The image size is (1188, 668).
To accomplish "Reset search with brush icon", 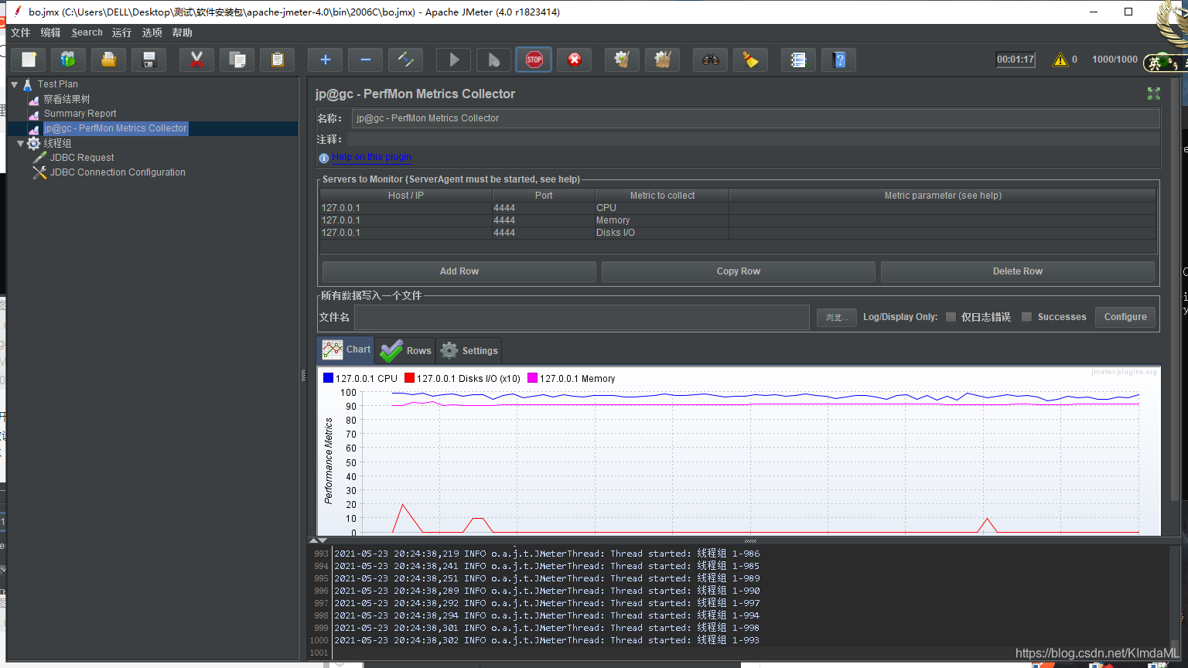I will click(750, 60).
